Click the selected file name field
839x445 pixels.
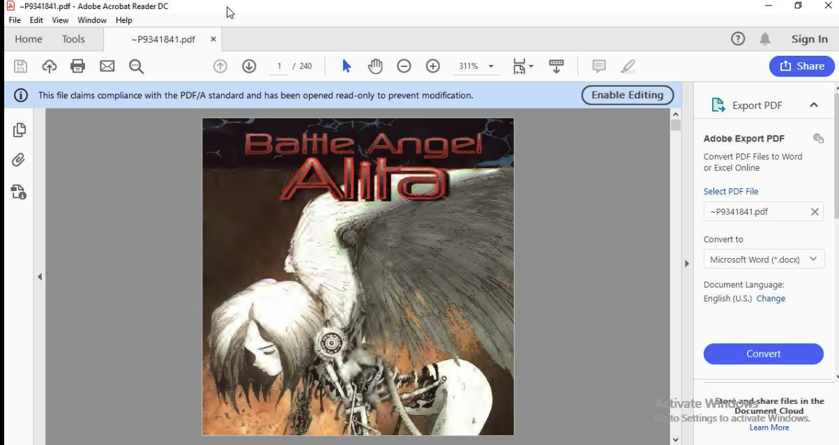764,212
